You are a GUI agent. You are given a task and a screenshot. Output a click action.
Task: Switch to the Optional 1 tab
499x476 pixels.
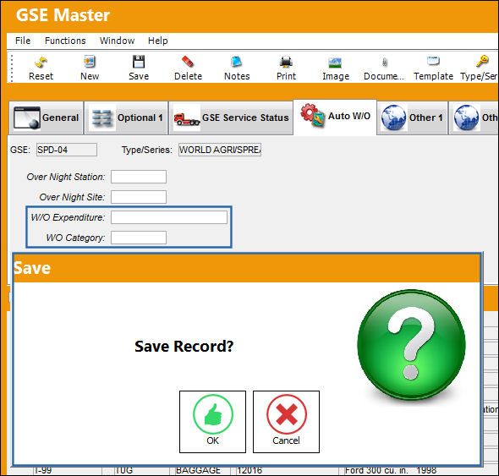coord(126,118)
